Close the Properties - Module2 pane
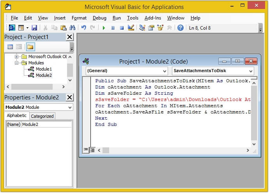Image resolution: width=269 pixels, height=193 pixels. (69, 97)
